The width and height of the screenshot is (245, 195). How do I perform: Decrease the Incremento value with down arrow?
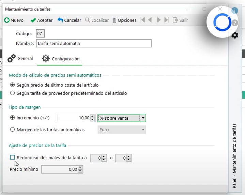(x=92, y=120)
